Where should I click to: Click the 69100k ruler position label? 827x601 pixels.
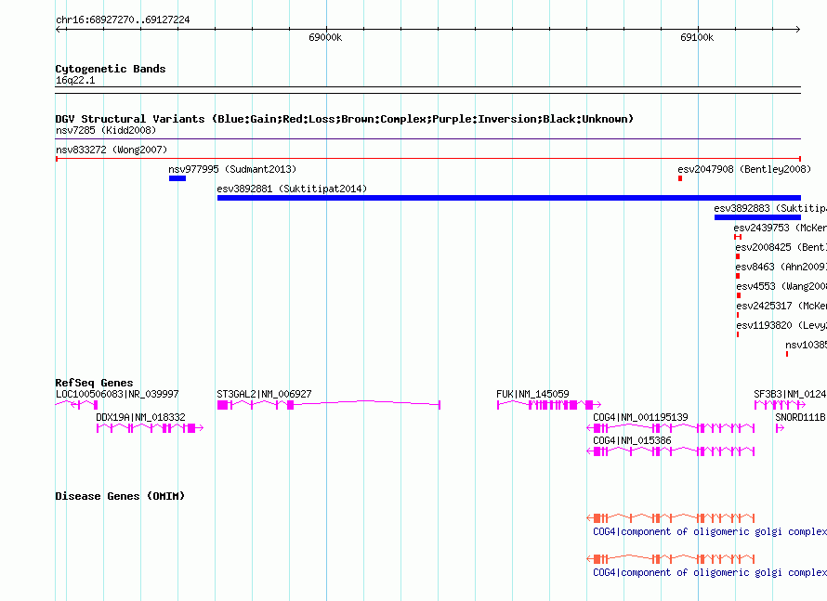(x=697, y=37)
